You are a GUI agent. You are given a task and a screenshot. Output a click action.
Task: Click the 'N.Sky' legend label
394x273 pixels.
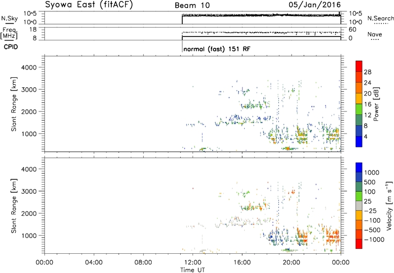(x=9, y=18)
